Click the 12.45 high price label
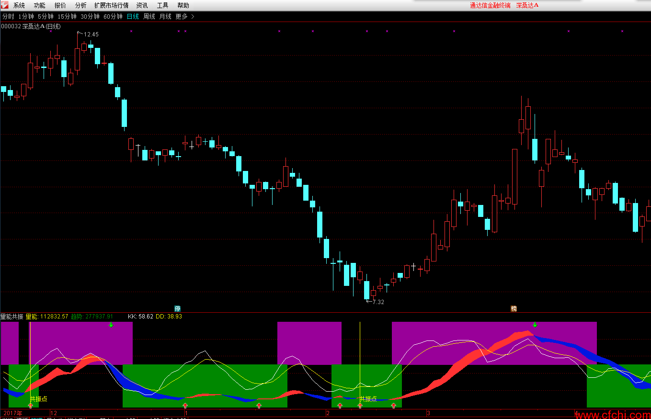651x419 pixels. pyautogui.click(x=91, y=34)
